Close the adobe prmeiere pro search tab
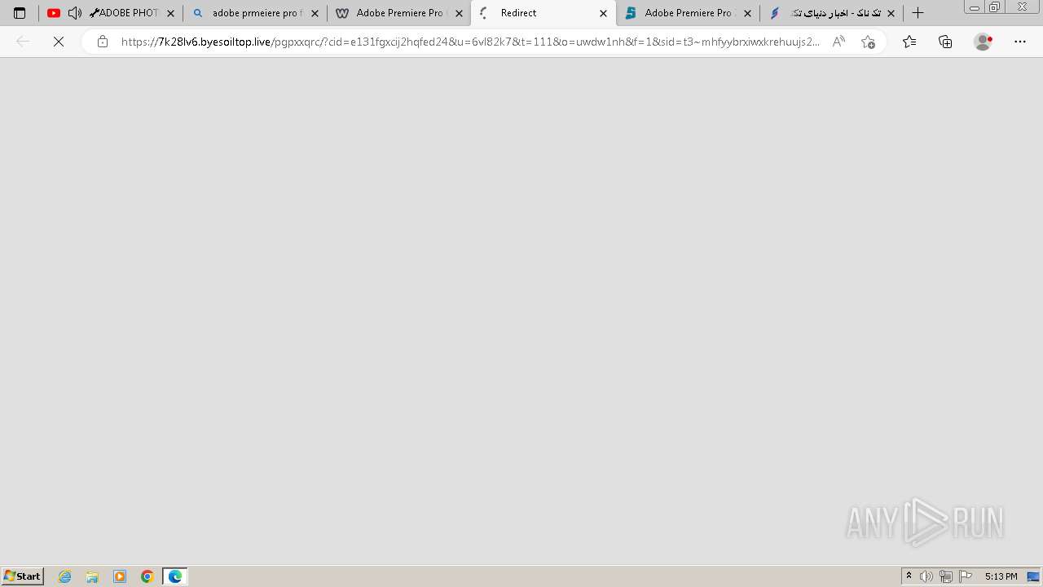 click(x=315, y=14)
